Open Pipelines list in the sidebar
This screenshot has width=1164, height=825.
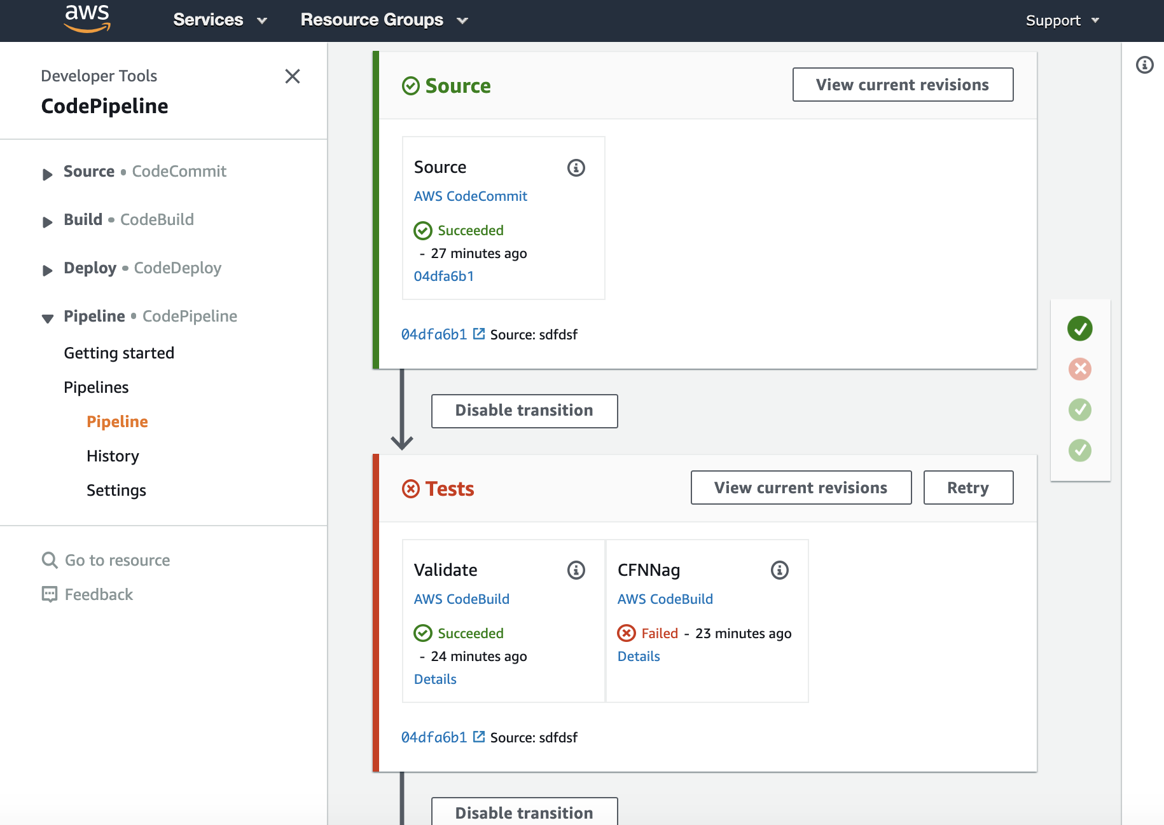(96, 387)
